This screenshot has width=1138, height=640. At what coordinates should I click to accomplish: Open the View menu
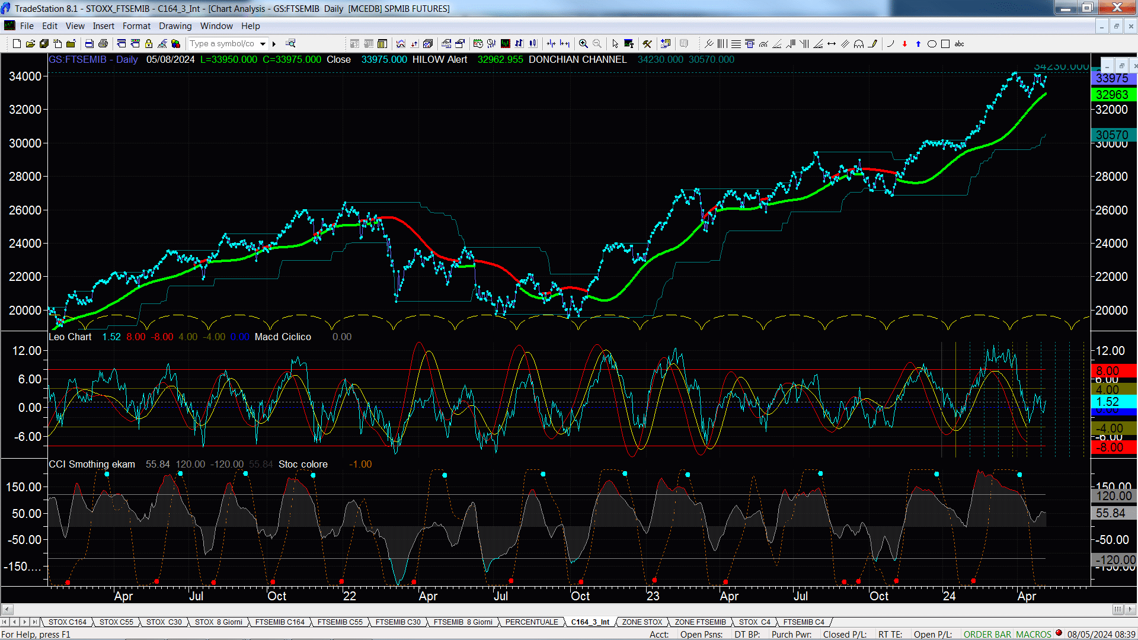(x=75, y=26)
